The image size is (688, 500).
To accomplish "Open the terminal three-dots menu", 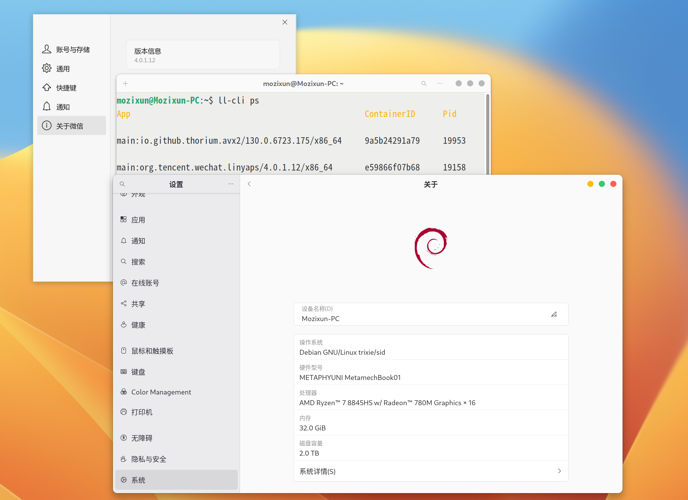I will tap(440, 83).
